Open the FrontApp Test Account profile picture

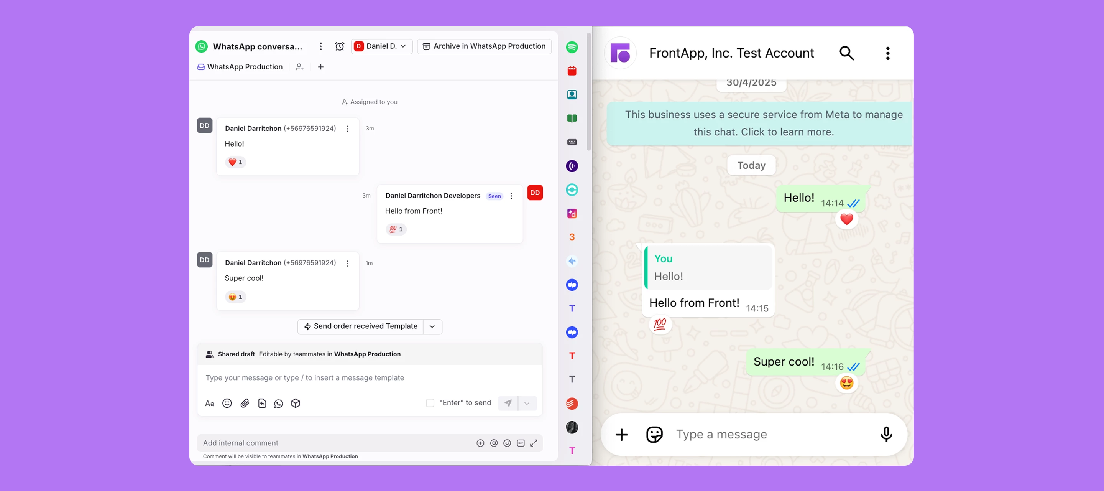click(620, 53)
